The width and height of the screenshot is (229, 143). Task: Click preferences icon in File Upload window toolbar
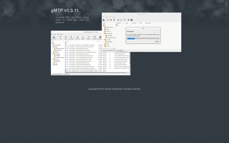tap(132, 20)
